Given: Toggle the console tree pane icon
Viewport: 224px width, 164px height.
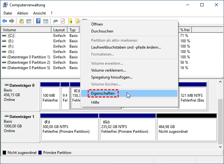Looking at the screenshot, I should [29, 21].
